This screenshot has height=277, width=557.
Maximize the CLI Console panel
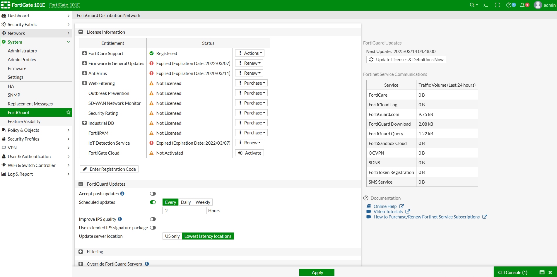(x=542, y=272)
